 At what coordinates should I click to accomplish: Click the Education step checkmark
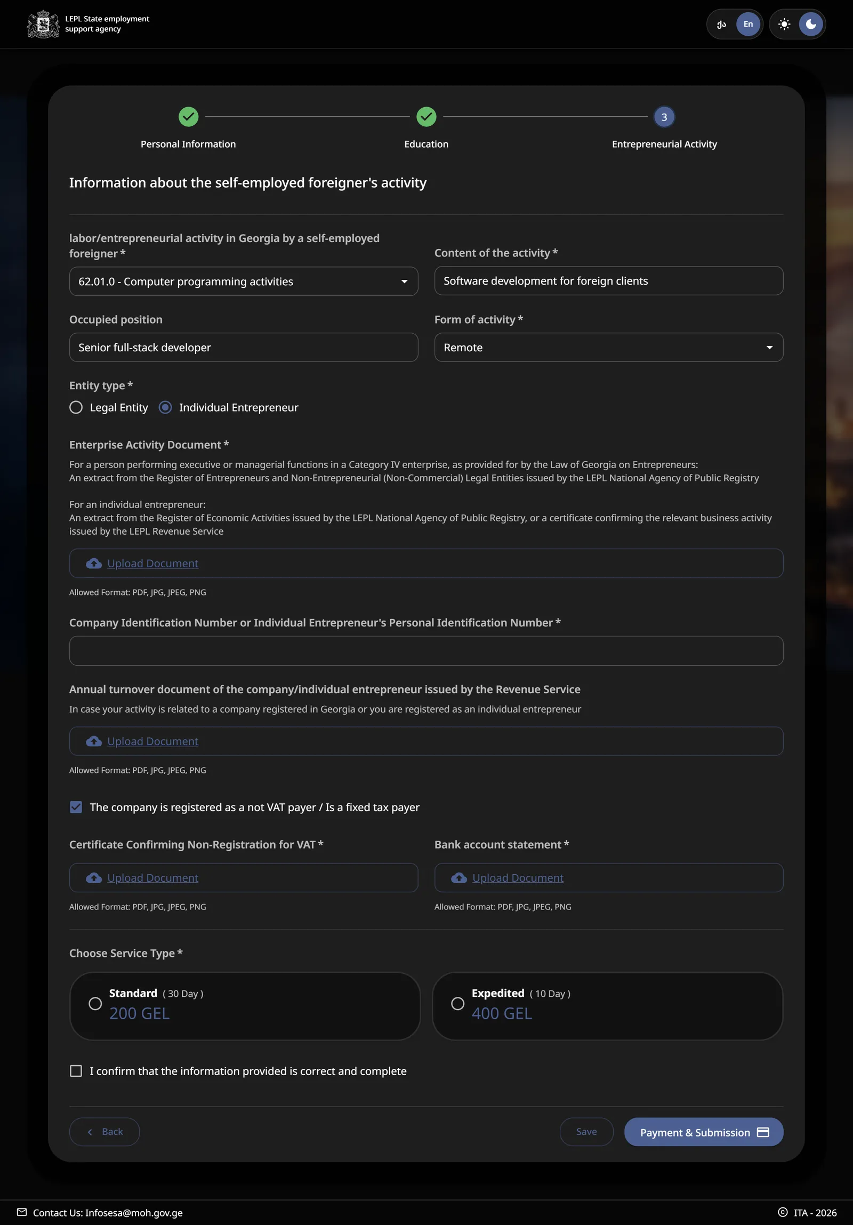point(426,117)
